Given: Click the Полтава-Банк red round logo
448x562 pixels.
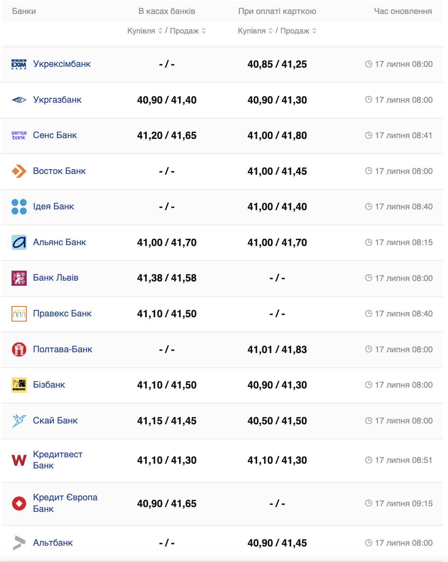Looking at the screenshot, I should click(19, 349).
